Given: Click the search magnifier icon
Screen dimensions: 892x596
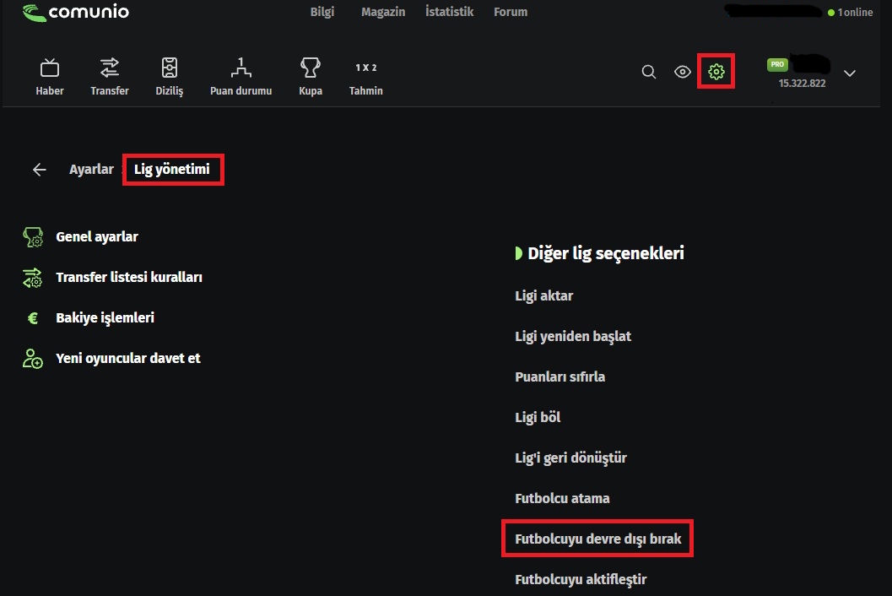Looking at the screenshot, I should pyautogui.click(x=648, y=72).
